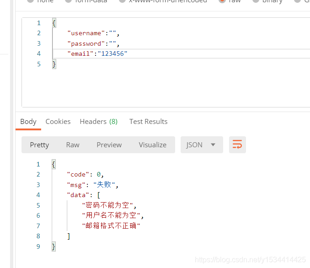Viewport: 310px width, 268px height.
Task: Open the Test Results tab
Action: click(x=148, y=122)
